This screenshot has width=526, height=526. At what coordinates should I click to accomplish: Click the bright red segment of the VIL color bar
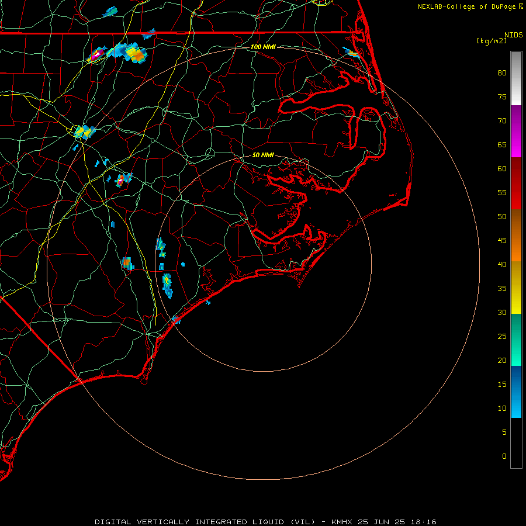[516, 183]
